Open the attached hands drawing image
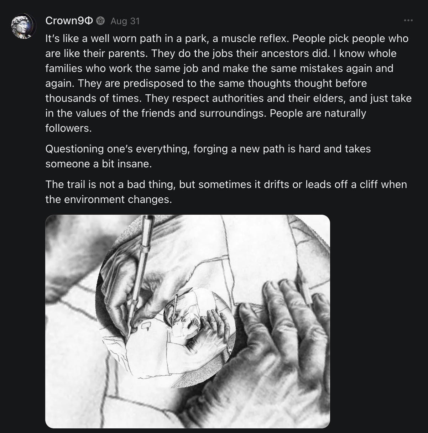 188,321
